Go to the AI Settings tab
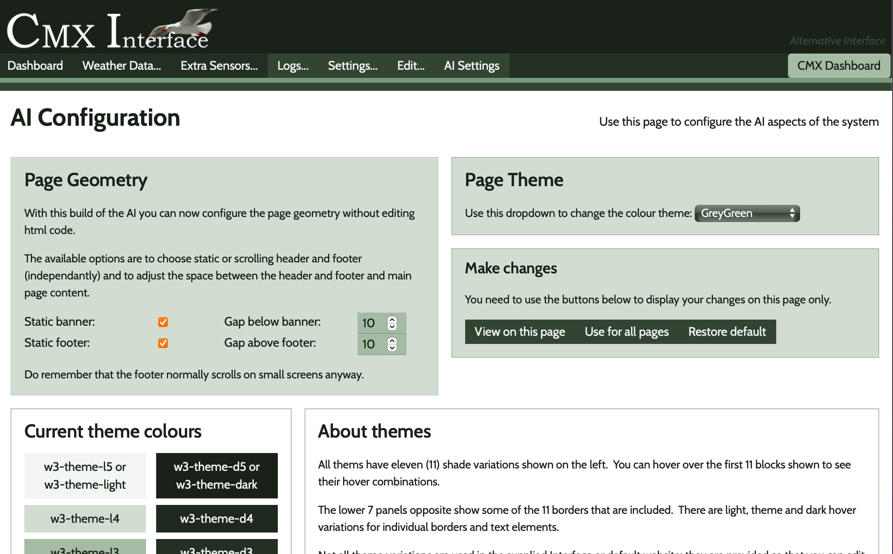The image size is (893, 554). tap(471, 66)
